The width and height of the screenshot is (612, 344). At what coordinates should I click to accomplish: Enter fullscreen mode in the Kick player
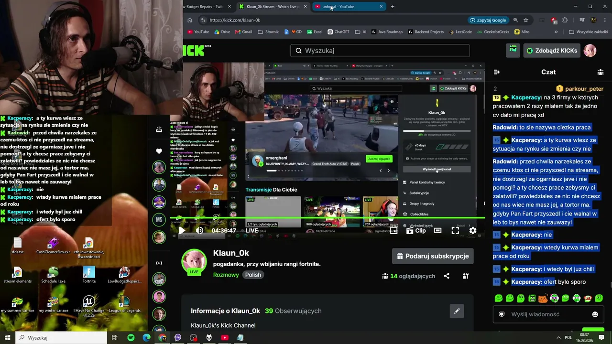coord(455,230)
